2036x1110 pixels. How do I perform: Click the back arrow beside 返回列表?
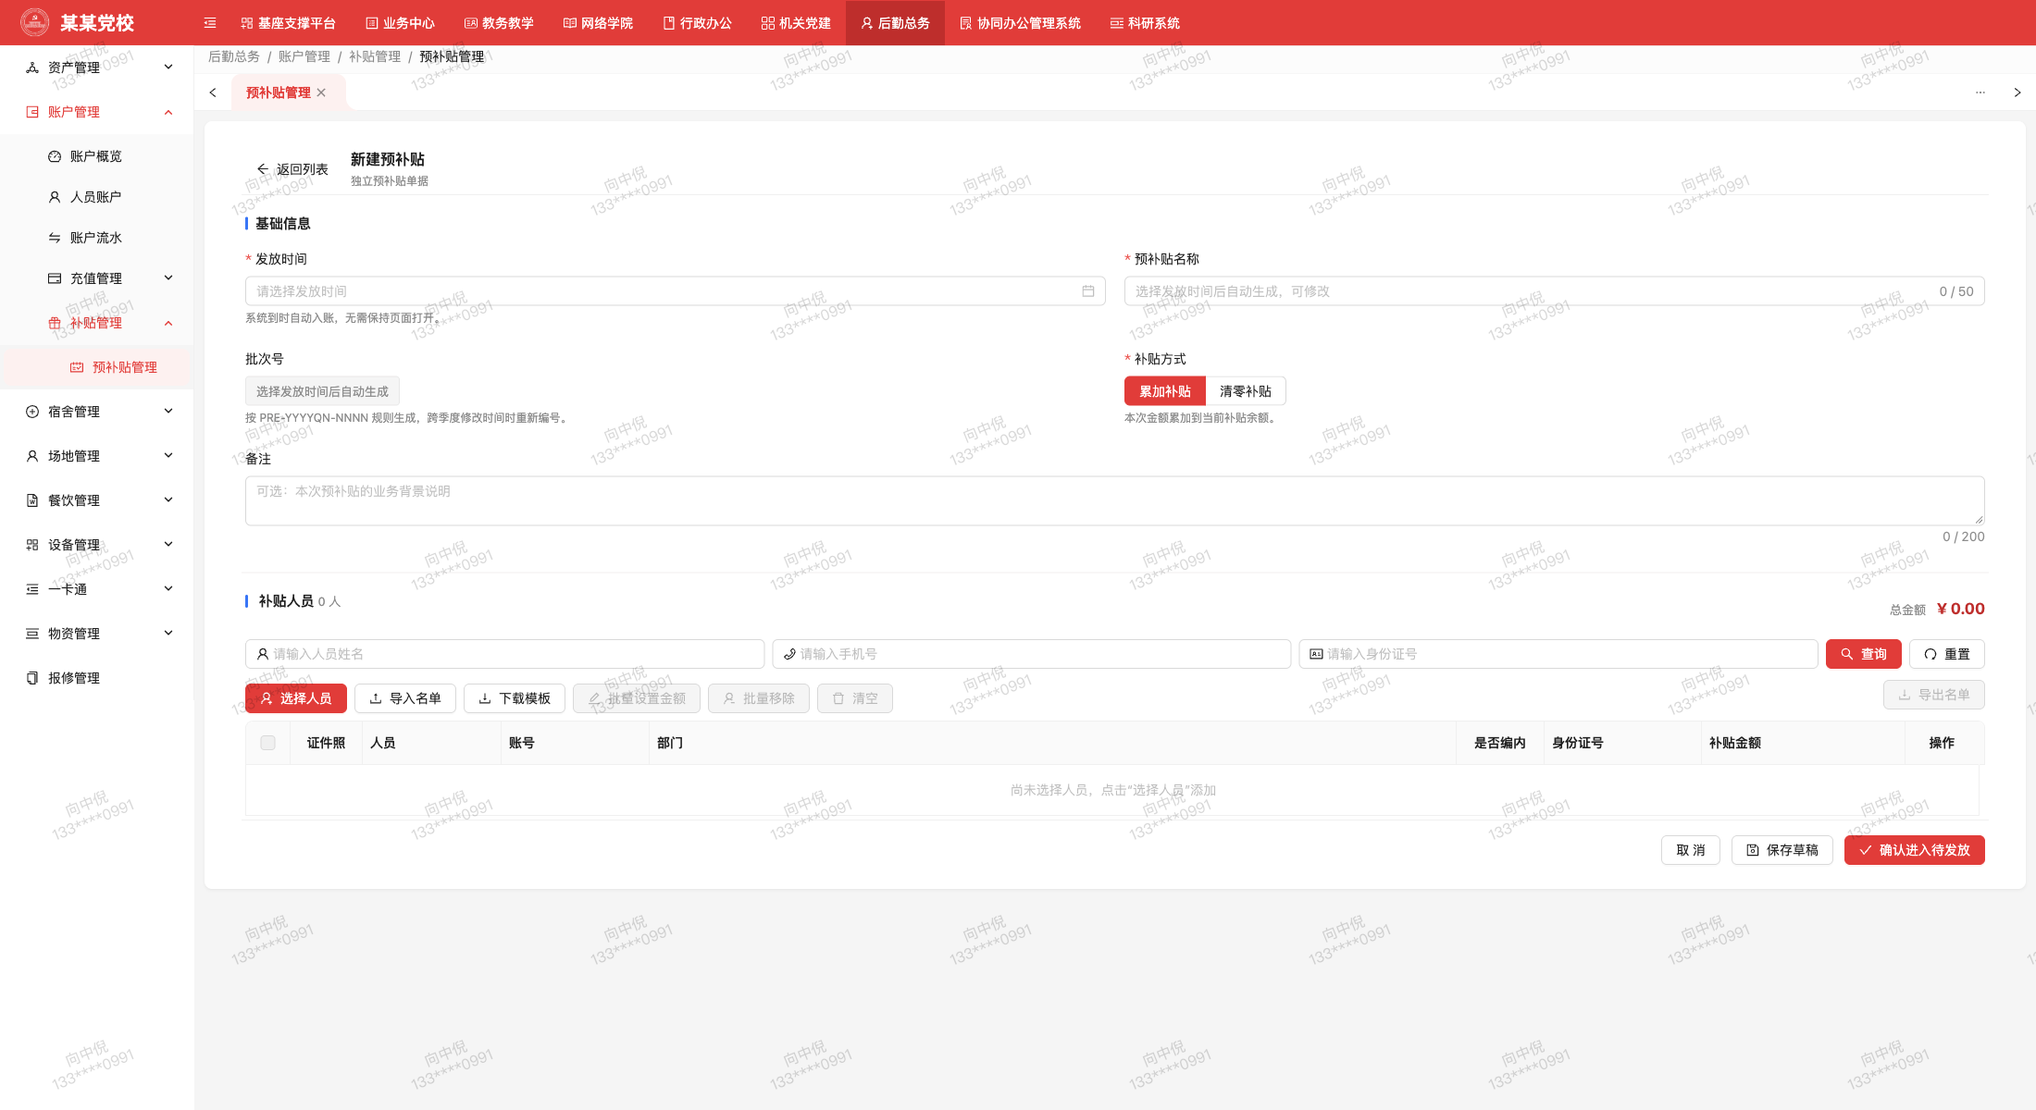[x=263, y=169]
